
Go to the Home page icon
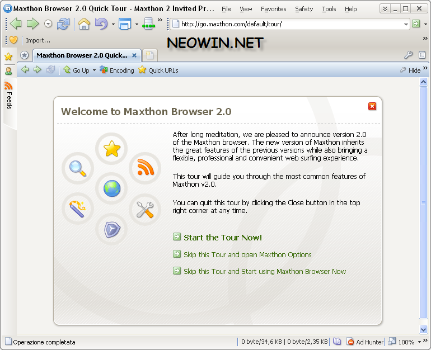[84, 24]
